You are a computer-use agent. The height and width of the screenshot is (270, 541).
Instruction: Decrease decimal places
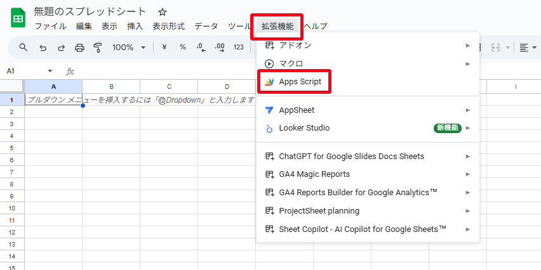coord(201,47)
